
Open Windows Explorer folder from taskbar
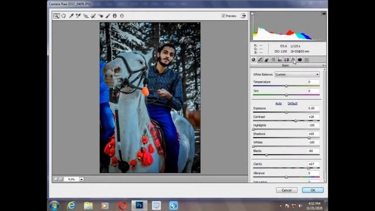[88, 206]
